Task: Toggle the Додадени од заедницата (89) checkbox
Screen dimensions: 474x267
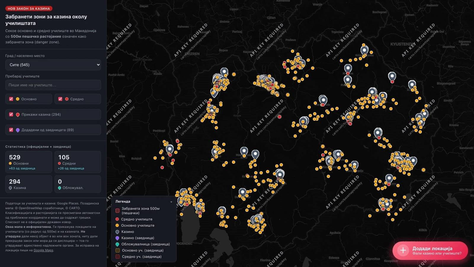Action: [11, 130]
